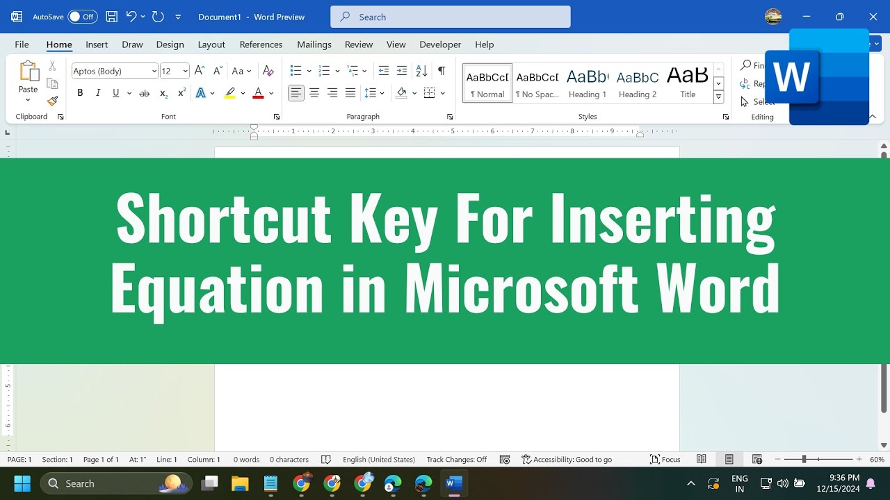Click the Copy icon in Clipboard group
This screenshot has height=500, width=890.
click(52, 83)
